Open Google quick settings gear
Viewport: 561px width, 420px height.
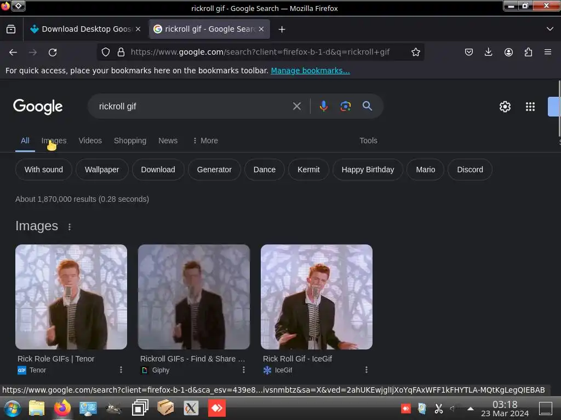point(505,107)
